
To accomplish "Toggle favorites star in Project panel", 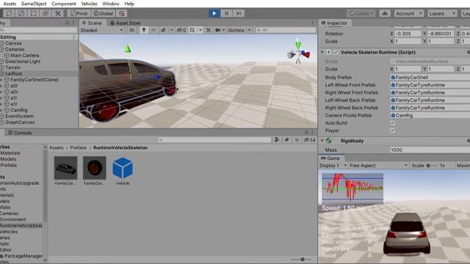I will click(x=297, y=140).
